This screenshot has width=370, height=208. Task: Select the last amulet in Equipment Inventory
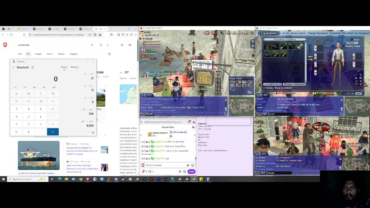point(284,54)
